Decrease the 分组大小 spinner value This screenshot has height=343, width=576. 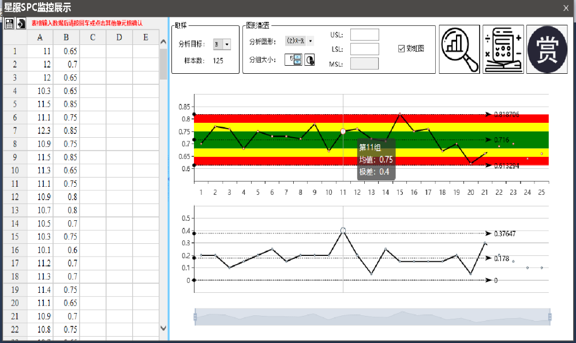(x=298, y=62)
